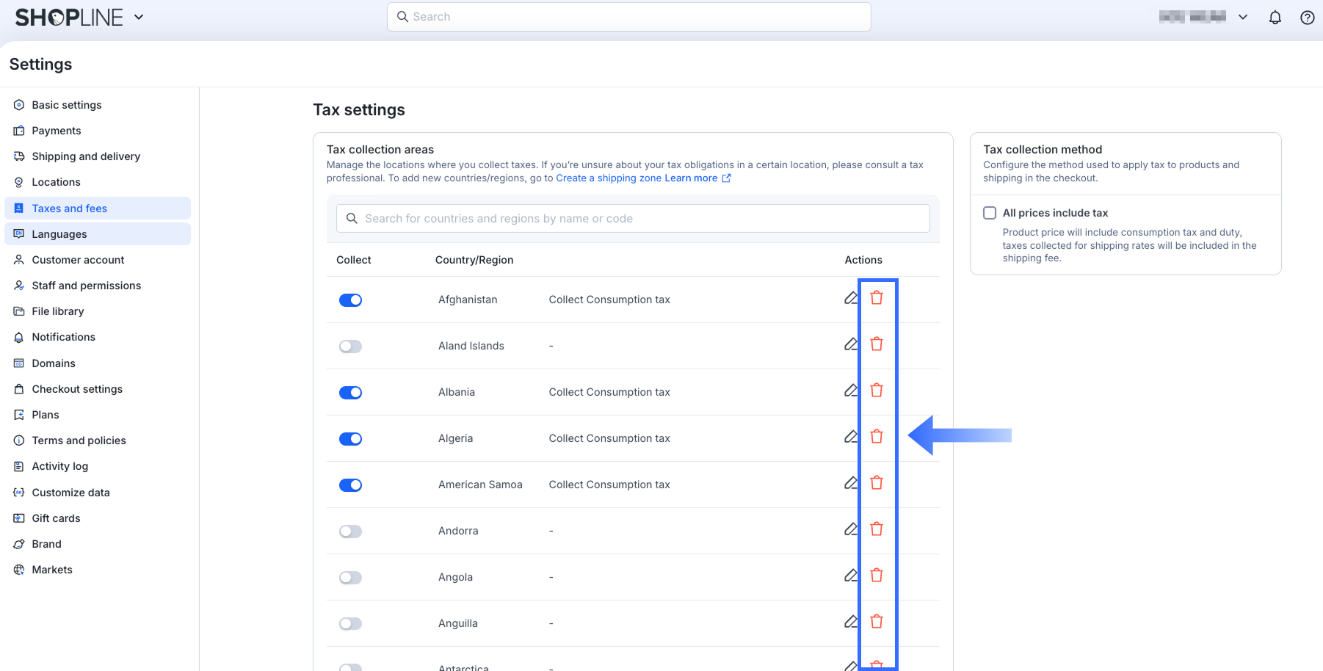Image resolution: width=1323 pixels, height=671 pixels.
Task: Edit the American Samoa tax entry
Action: pyautogui.click(x=850, y=483)
